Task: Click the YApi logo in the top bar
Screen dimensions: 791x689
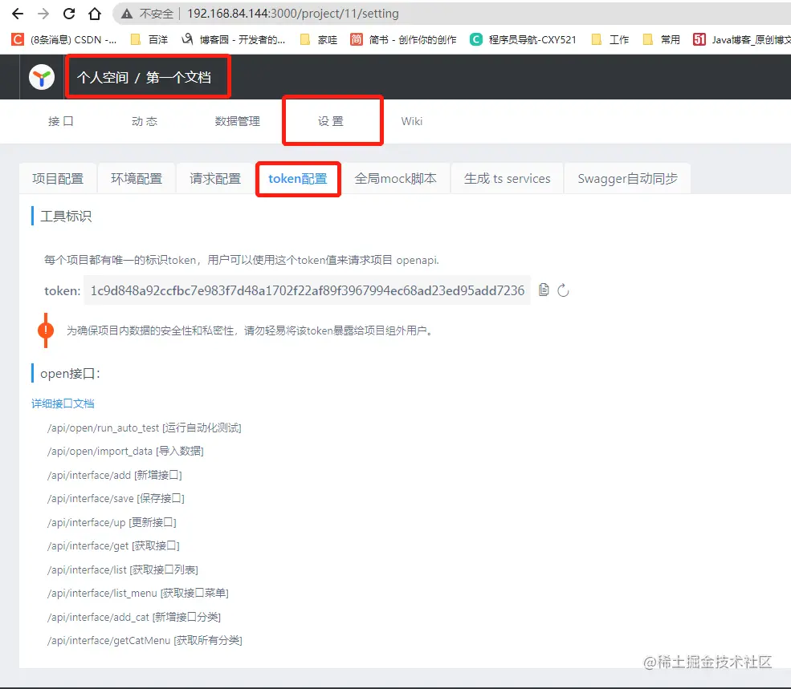Action: [41, 77]
